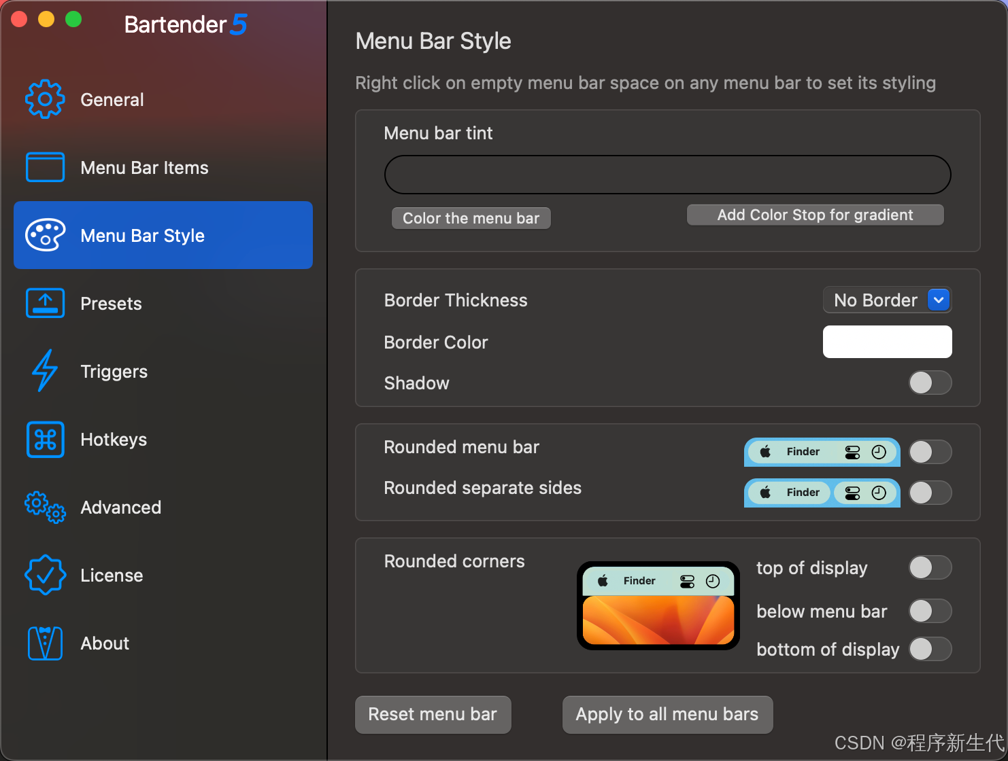
Task: Open the Border Thickness No Border dropdown
Action: [887, 300]
